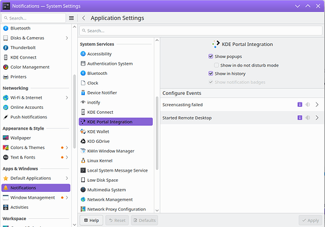325x227 pixels.
Task: Click the application list scrollbar
Action: point(157,133)
